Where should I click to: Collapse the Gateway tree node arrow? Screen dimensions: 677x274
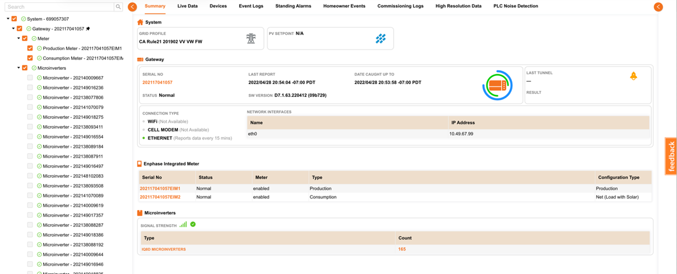(14, 29)
